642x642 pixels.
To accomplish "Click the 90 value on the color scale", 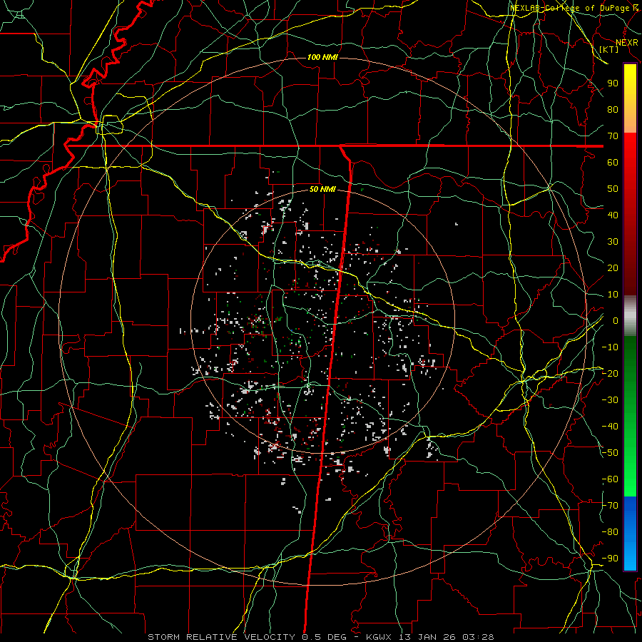I will 613,83.
